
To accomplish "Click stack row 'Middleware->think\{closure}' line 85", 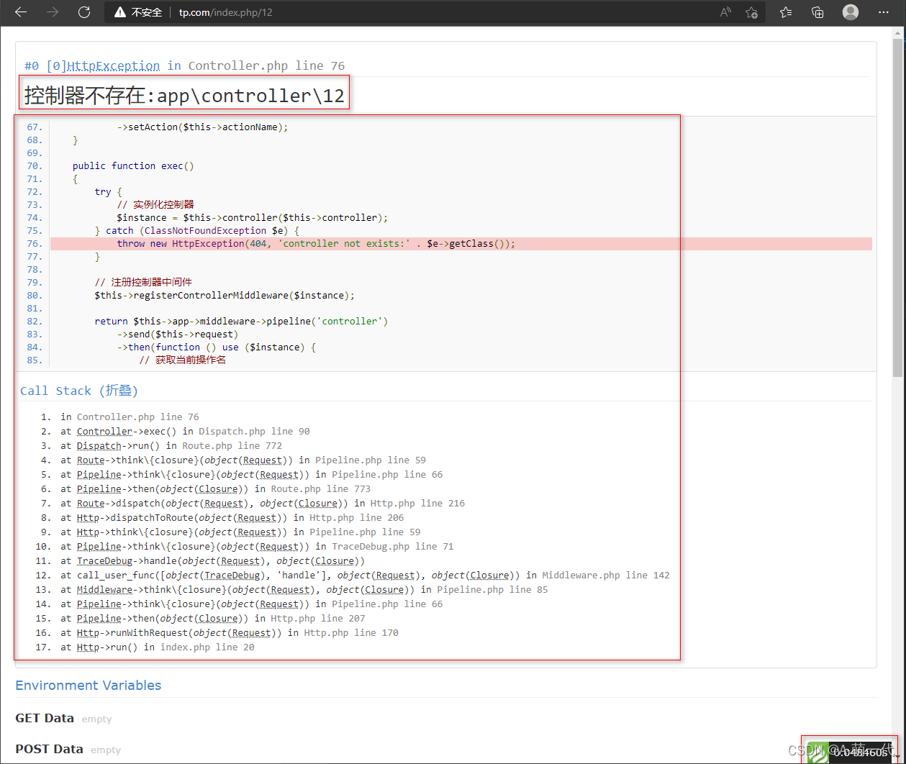I will (x=304, y=590).
